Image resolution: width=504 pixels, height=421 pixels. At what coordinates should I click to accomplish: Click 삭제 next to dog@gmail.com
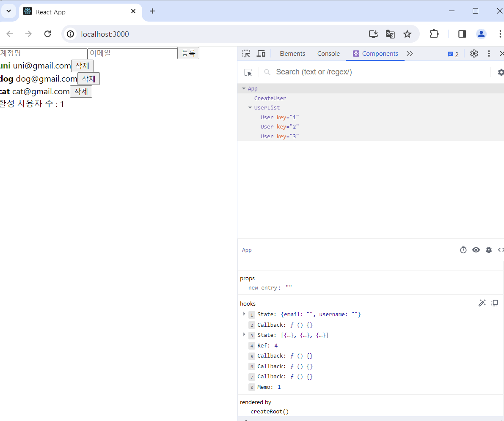[x=88, y=79]
